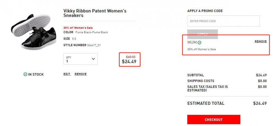277x126 pixels.
Task: Focus the Enter Promo Code field
Action: pos(224,21)
